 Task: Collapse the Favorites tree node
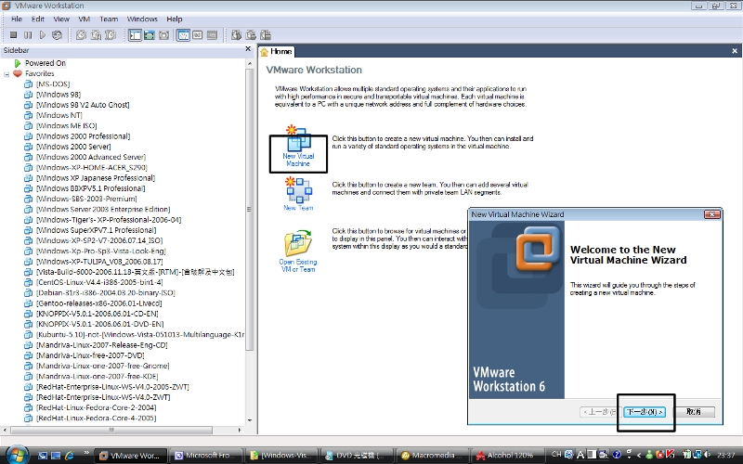pos(7,74)
